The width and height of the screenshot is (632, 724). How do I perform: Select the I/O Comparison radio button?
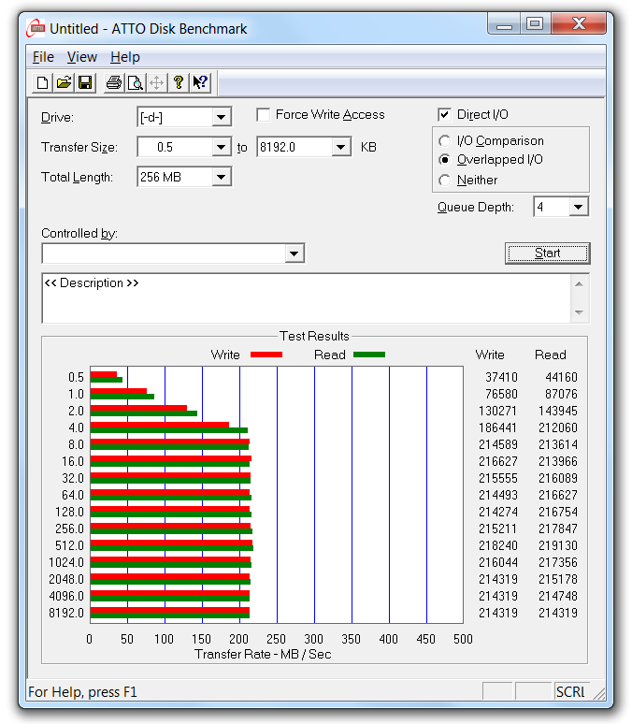[x=445, y=141]
